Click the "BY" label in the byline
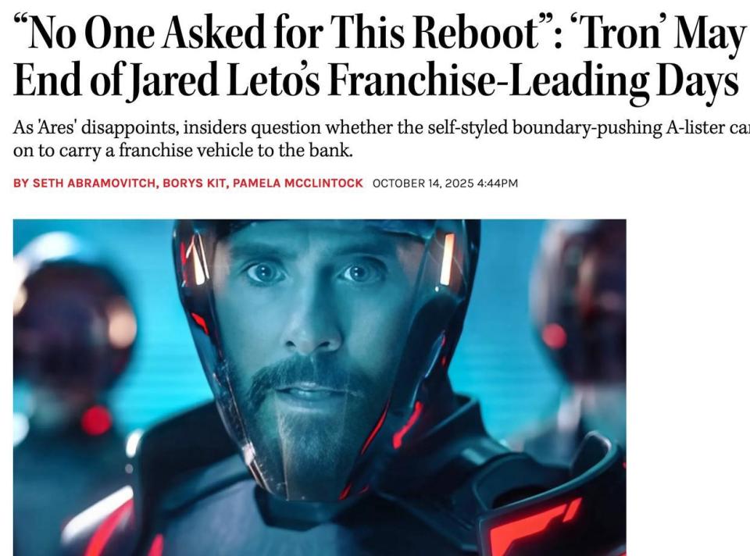Image resolution: width=750 pixels, height=556 pixels. [x=21, y=183]
